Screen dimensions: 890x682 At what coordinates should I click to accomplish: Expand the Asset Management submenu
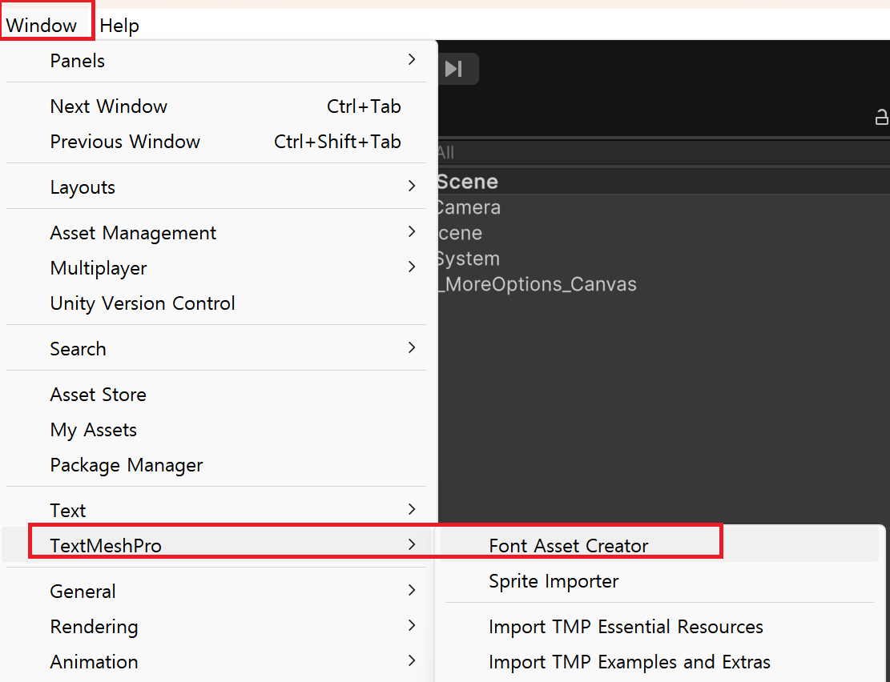216,233
